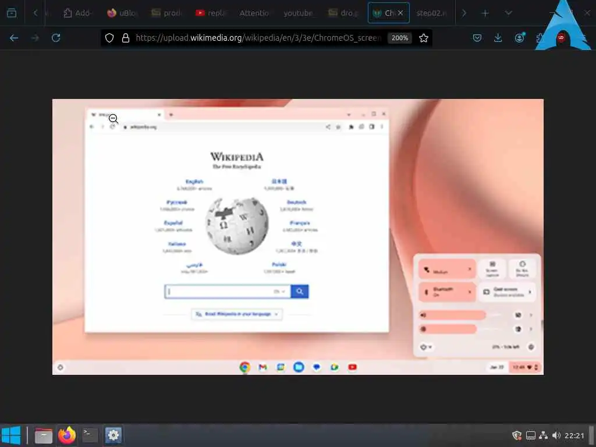Screen dimensions: 596x447
Task: View site security padlock info
Action: [126, 38]
